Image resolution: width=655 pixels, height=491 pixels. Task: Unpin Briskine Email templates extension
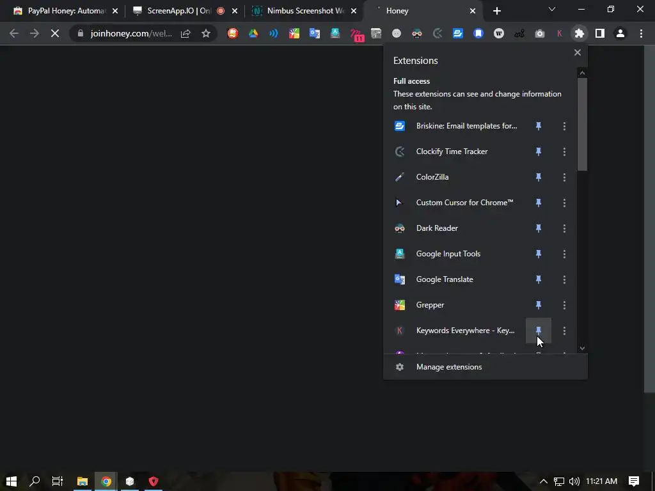pos(539,126)
